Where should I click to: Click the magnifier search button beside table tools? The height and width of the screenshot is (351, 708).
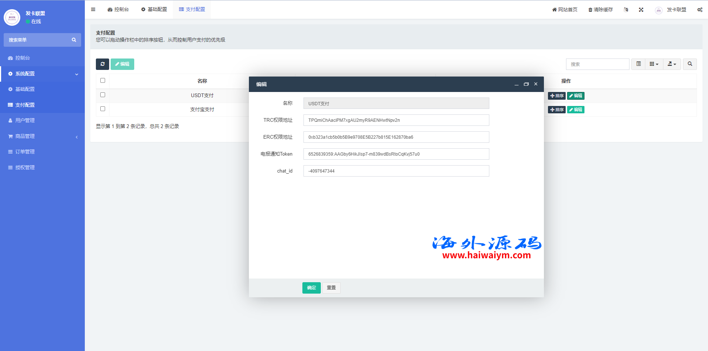click(x=690, y=64)
